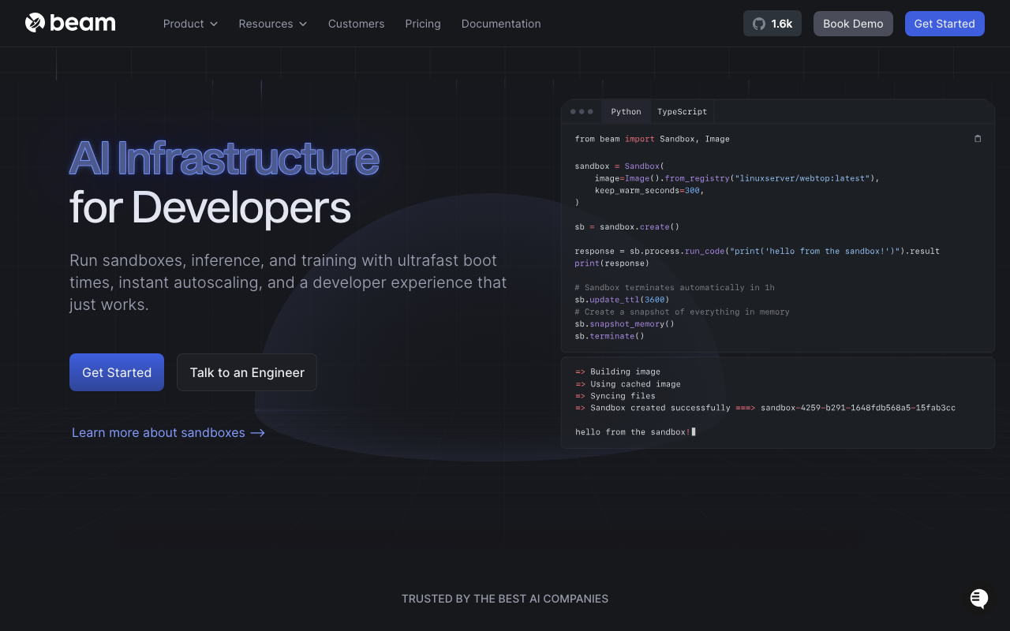This screenshot has width=1010, height=631.
Task: Click the 'sb.update_ttl(3600)' code line
Action: [x=622, y=300]
